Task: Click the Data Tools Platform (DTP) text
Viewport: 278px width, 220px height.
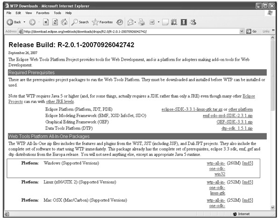Action: point(69,128)
